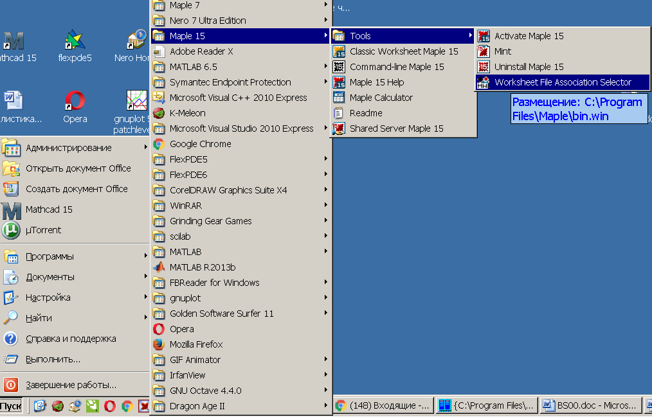Screen dimensions: 652x417
Task: Click the Opera icon in quick launch bar
Action: click(110, 405)
